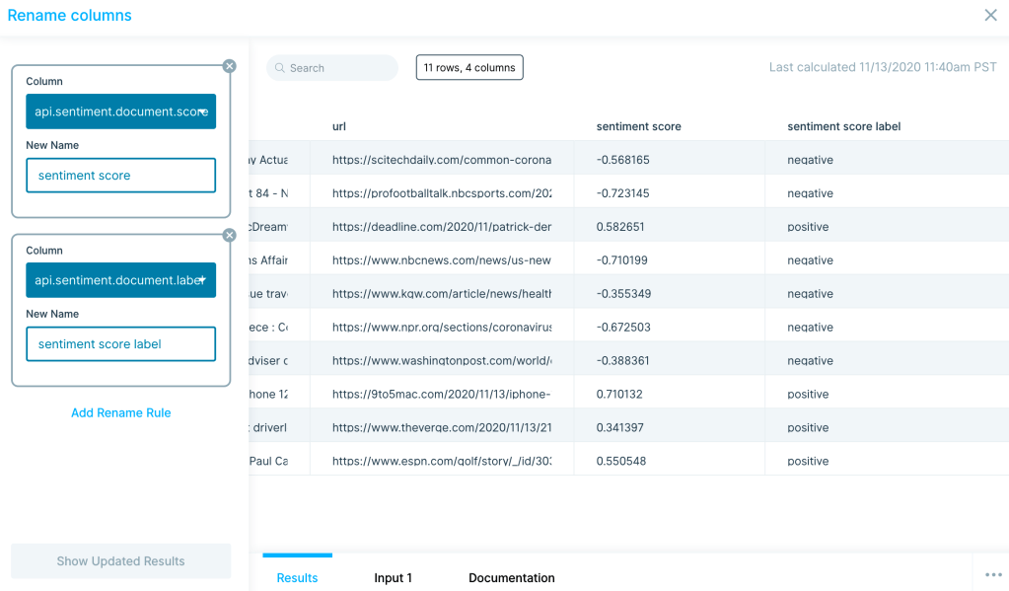This screenshot has height=591, width=1009.
Task: Switch to the Input 1 tab
Action: pos(393,577)
